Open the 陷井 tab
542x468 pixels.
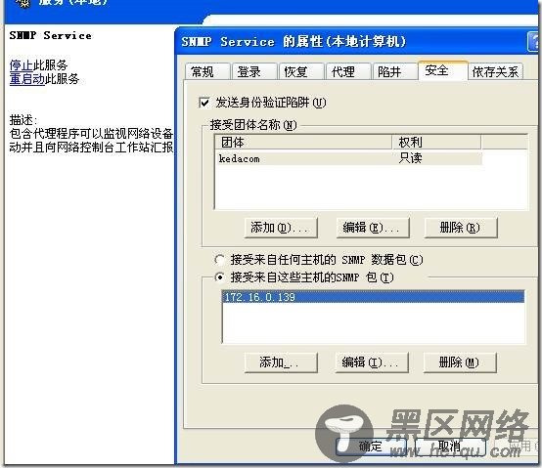(x=395, y=71)
